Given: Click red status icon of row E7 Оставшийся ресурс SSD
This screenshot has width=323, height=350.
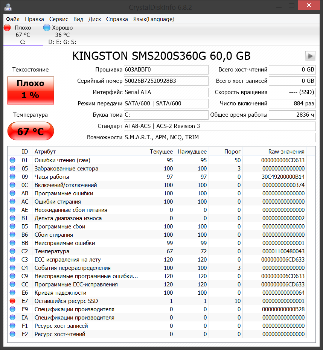Looking at the screenshot, I should [12, 301].
